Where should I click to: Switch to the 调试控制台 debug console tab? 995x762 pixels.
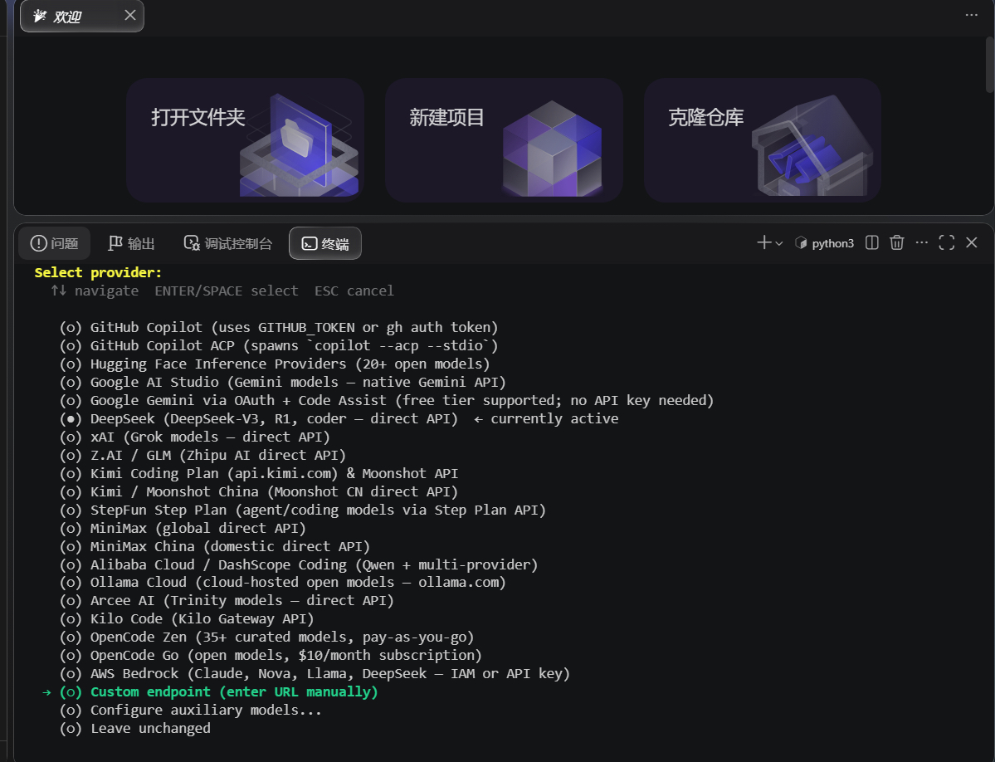pos(228,244)
